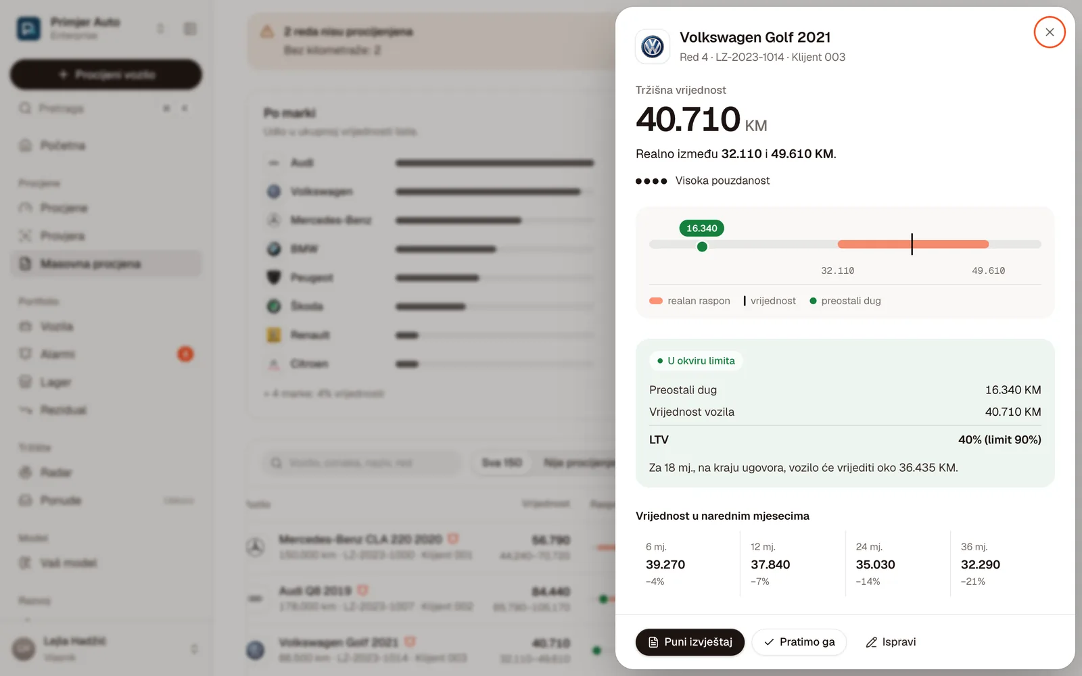This screenshot has height=676, width=1082.
Task: Open Masovna procjena in the sidebar
Action: tap(106, 264)
